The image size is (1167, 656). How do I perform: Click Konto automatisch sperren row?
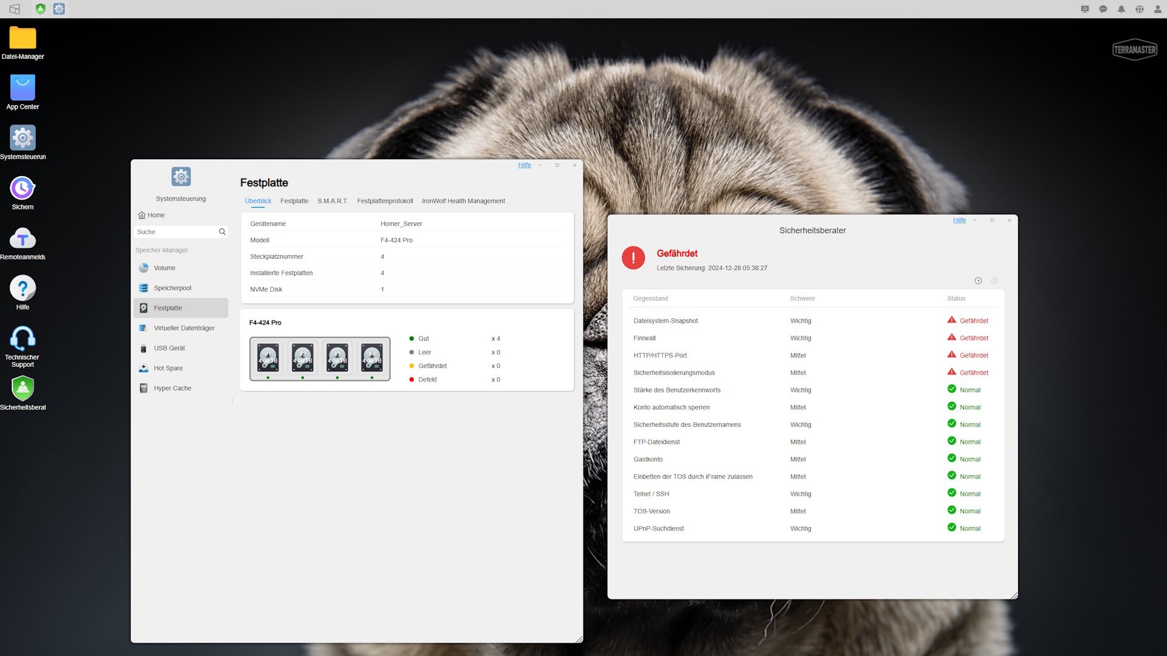[813, 408]
